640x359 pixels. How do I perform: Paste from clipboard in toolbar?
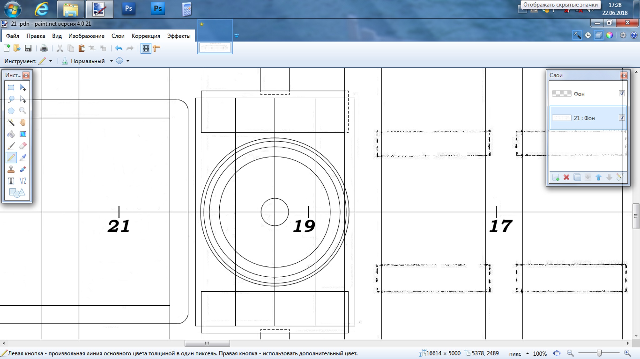pos(82,48)
